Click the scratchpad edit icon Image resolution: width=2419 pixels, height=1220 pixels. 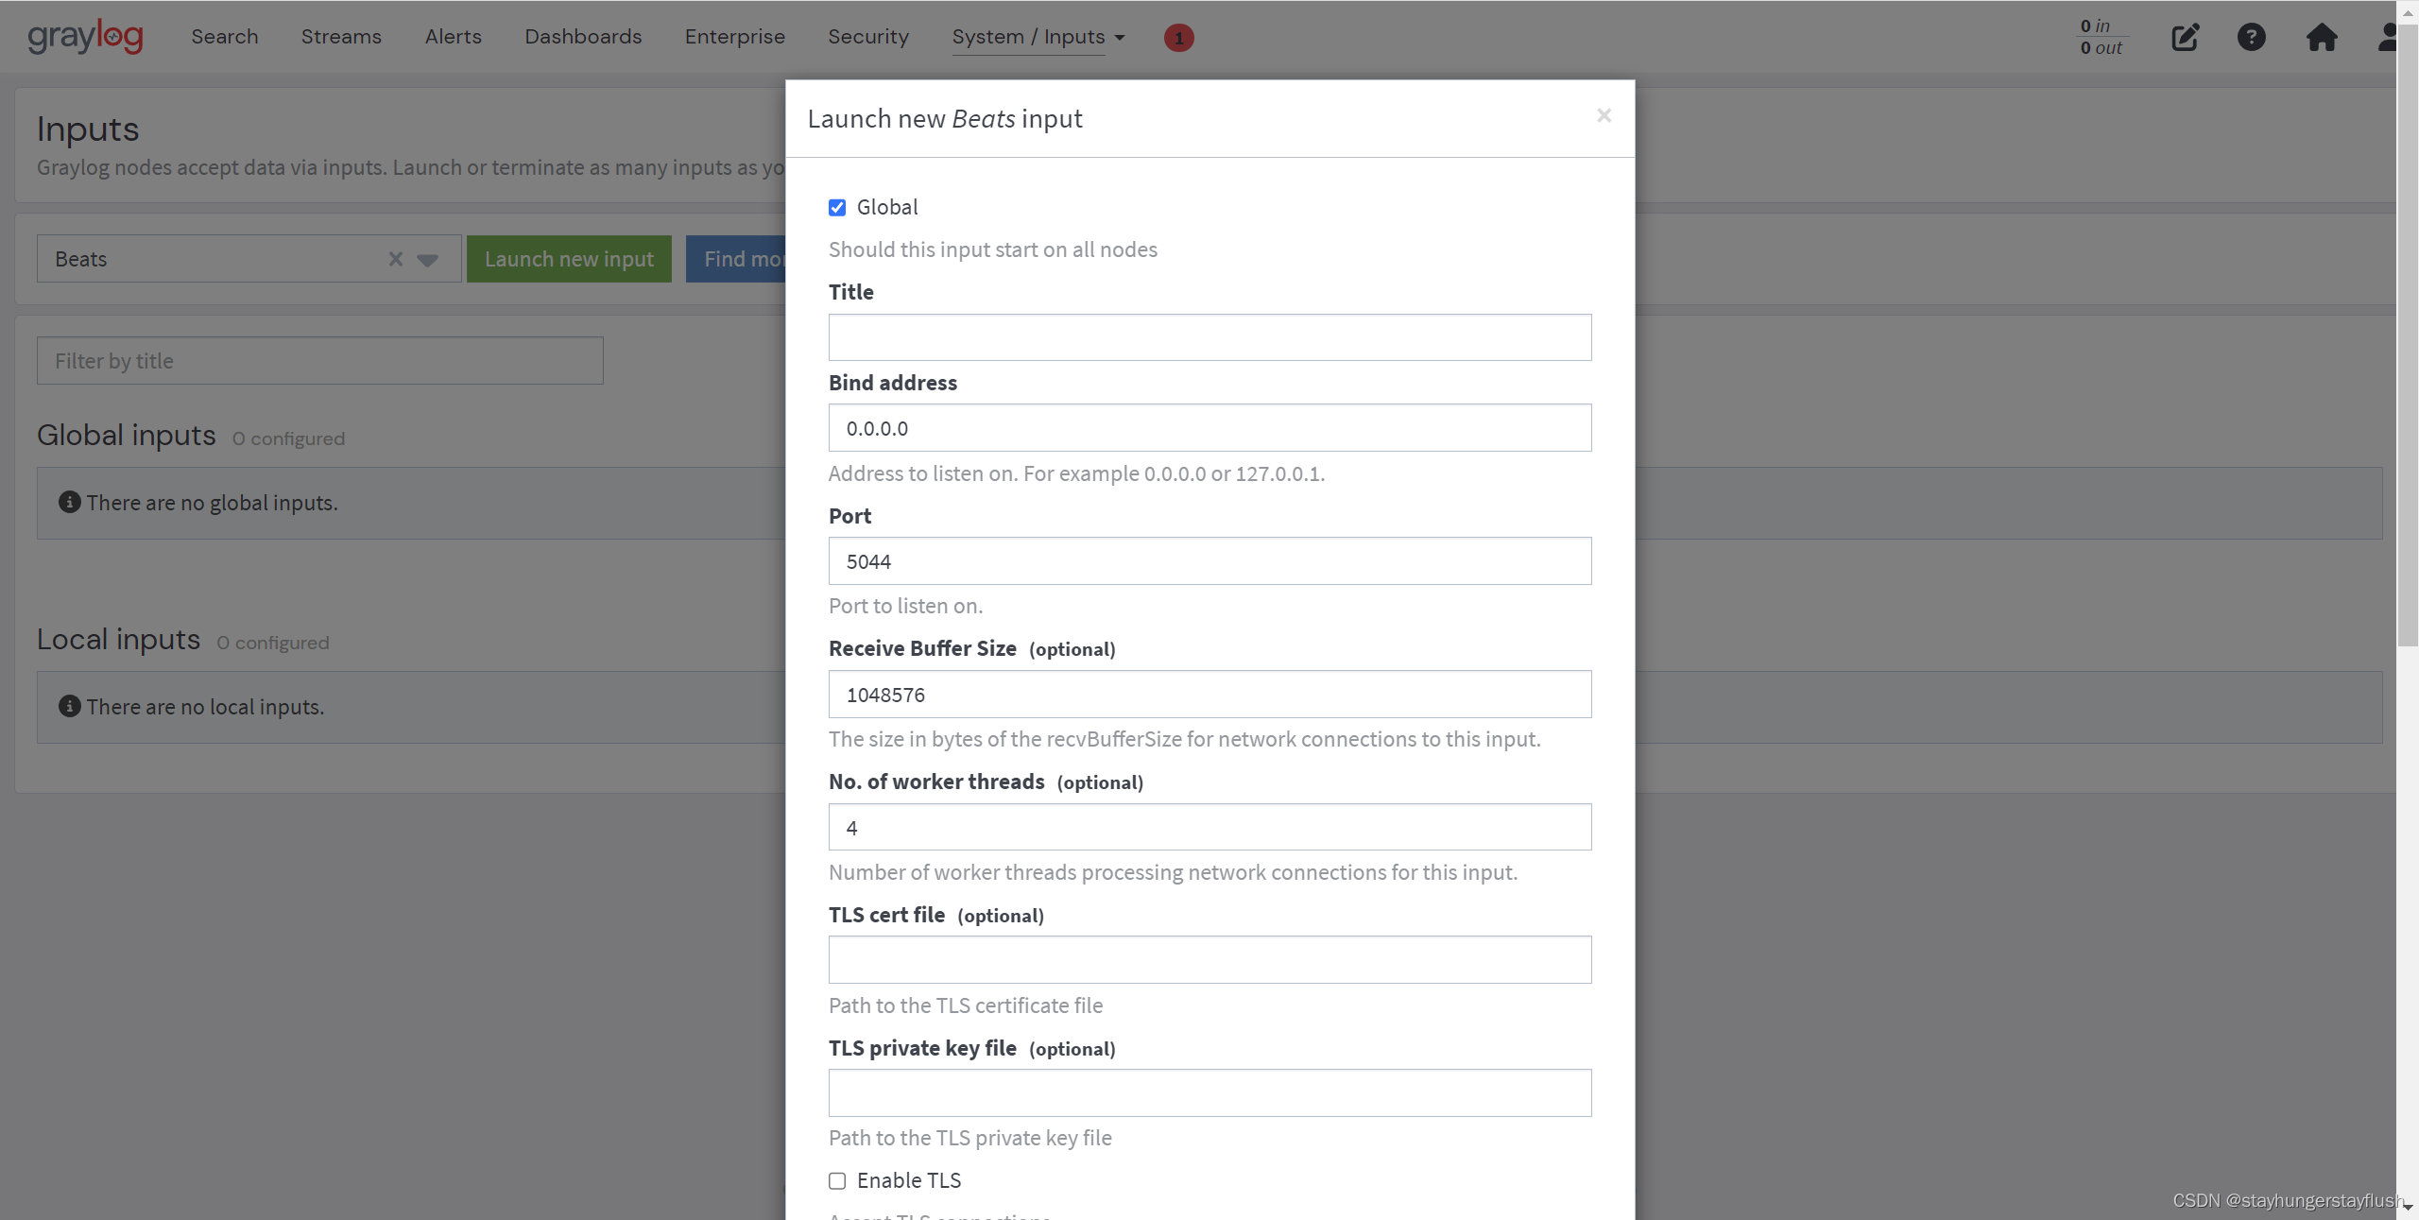(2185, 38)
